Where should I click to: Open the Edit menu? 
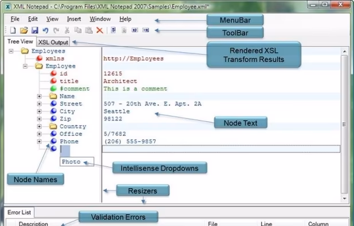(33, 19)
